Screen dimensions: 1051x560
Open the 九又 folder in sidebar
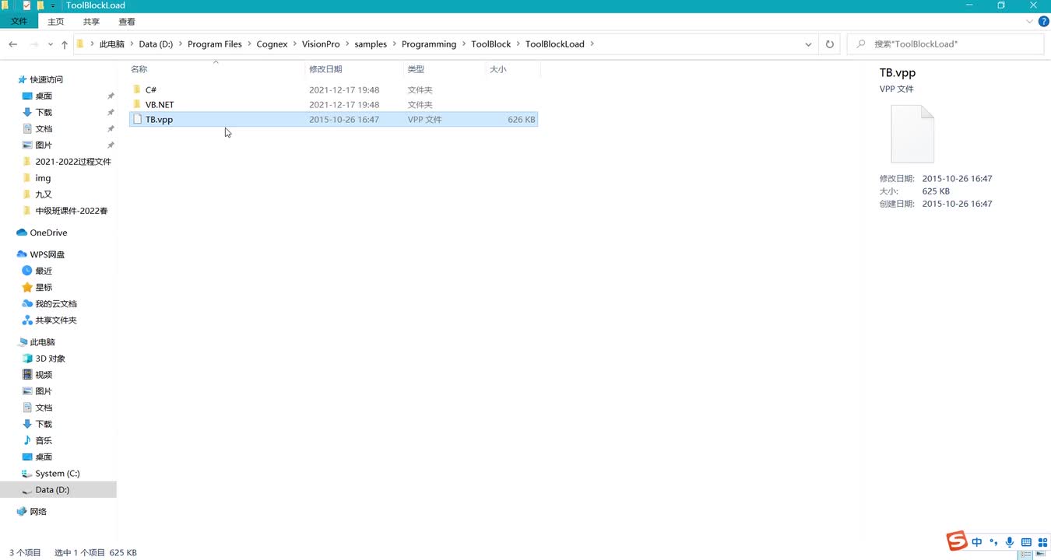click(44, 194)
